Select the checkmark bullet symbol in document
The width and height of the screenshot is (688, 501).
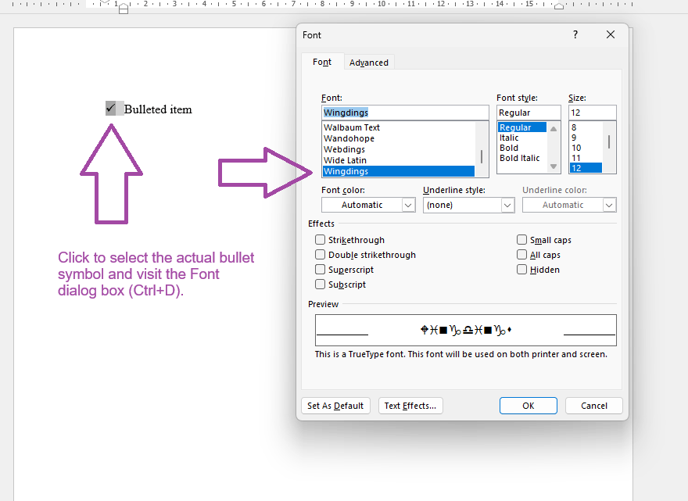[110, 108]
